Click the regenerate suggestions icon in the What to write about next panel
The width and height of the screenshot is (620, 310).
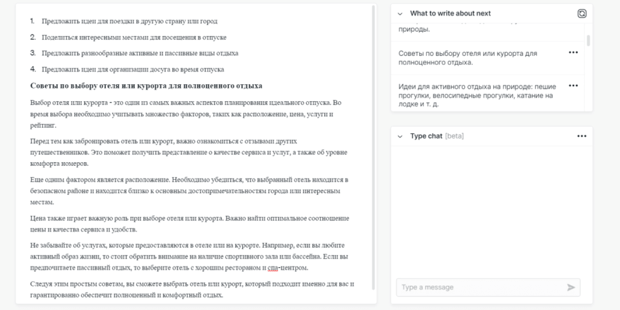[x=582, y=13]
